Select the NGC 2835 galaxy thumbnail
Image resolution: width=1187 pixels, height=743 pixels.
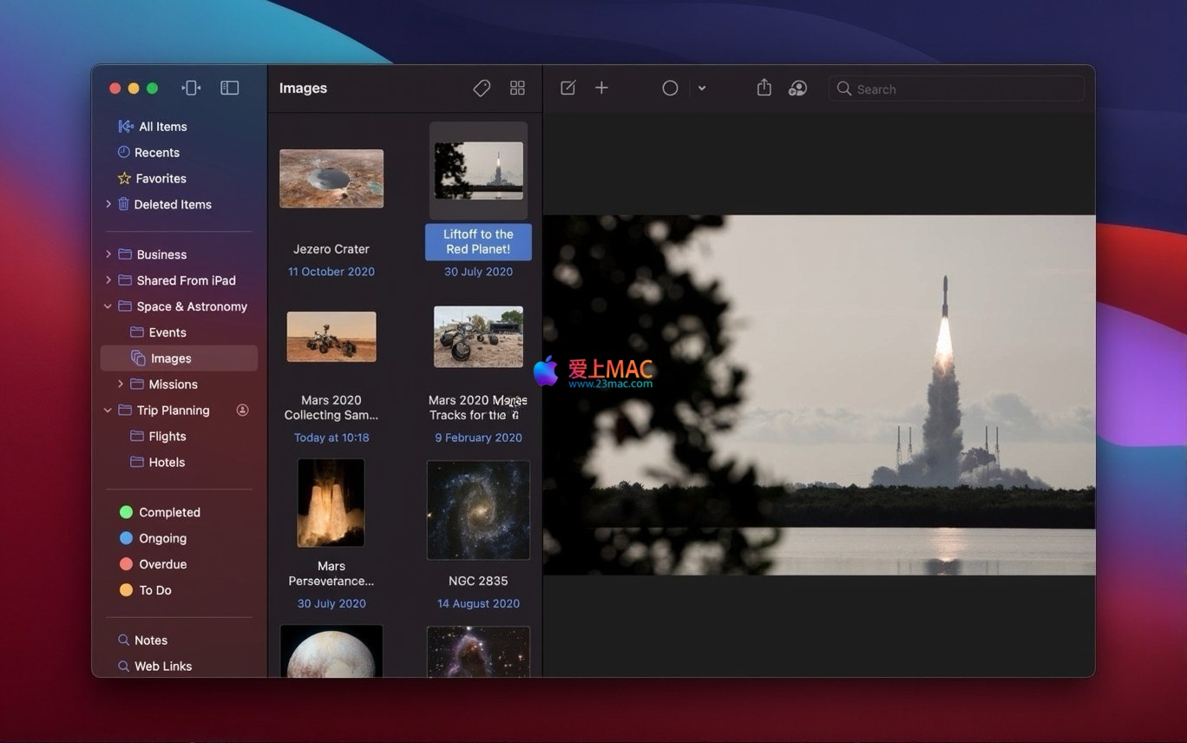(x=478, y=510)
